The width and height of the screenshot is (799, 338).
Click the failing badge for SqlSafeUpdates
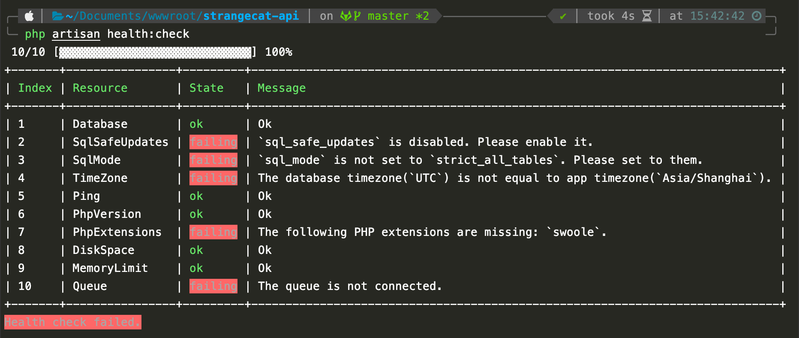213,142
